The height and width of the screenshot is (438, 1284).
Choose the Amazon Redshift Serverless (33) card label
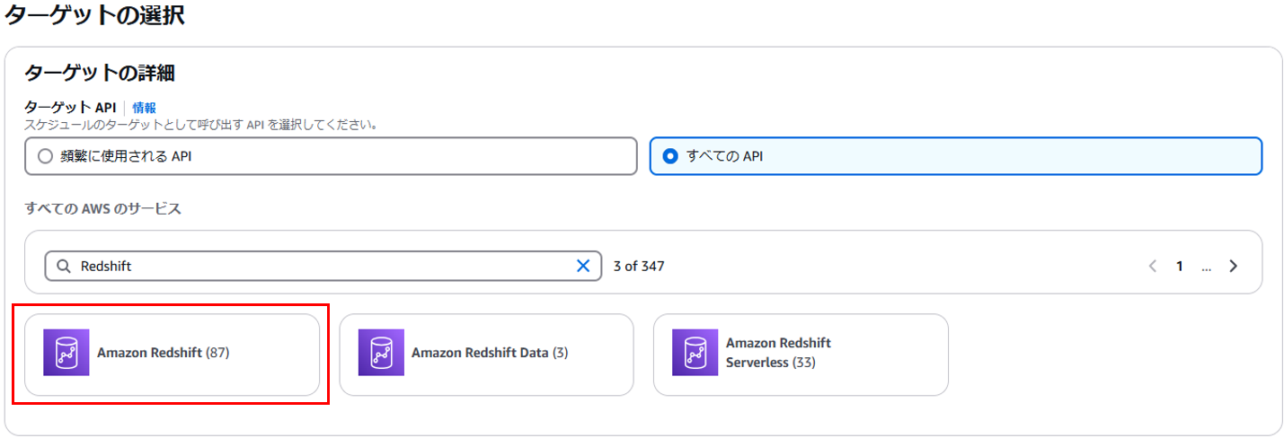click(778, 353)
